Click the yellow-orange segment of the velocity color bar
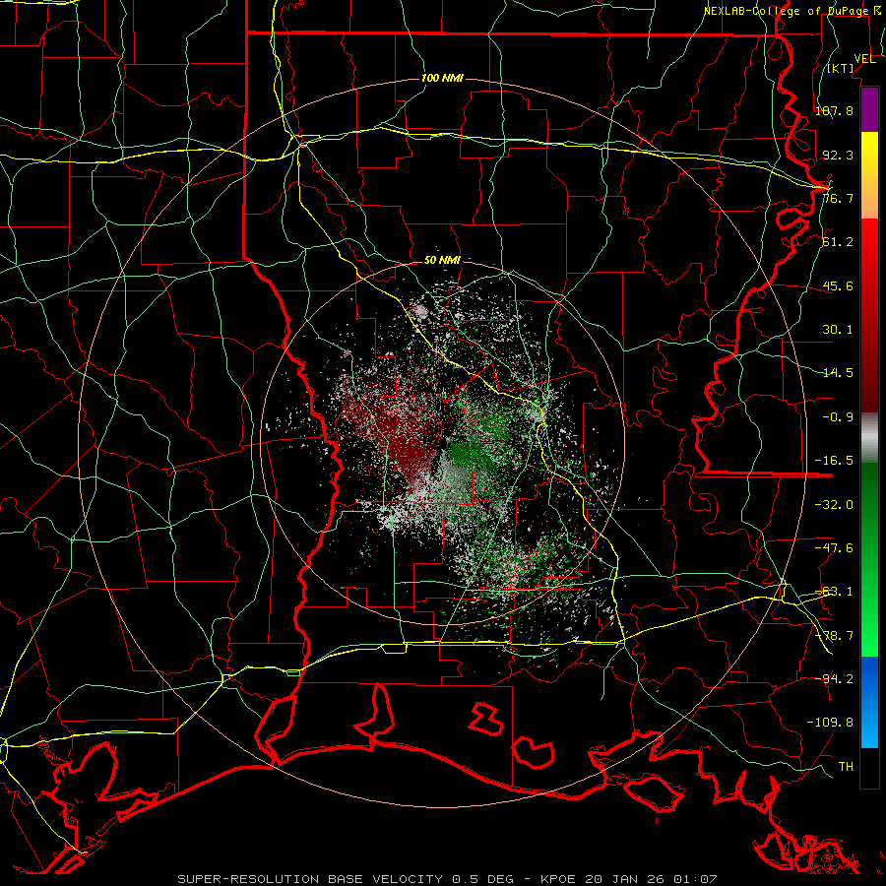 [x=869, y=175]
